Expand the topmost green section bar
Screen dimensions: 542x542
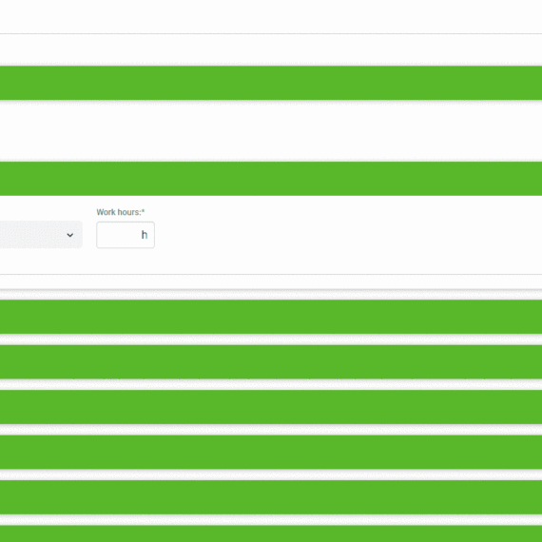coord(271,83)
